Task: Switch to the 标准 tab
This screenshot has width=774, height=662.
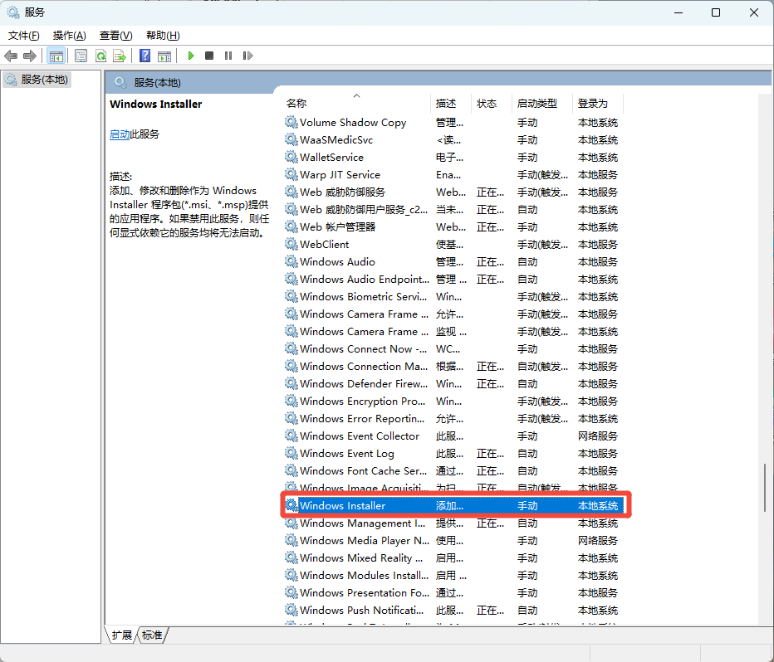Action: click(152, 635)
